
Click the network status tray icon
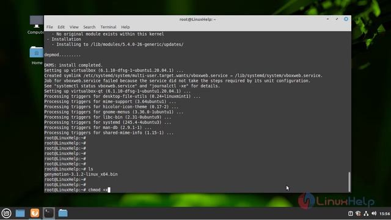366,213
